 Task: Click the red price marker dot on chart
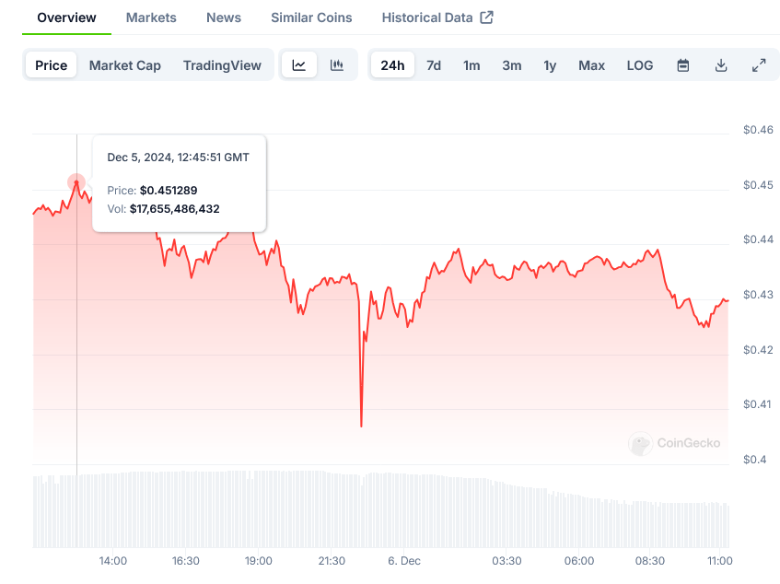tap(76, 182)
